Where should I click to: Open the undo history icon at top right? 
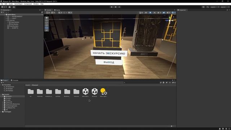(203, 7)
